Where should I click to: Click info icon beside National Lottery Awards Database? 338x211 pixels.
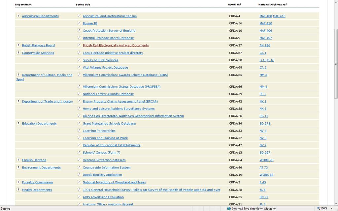point(79,94)
